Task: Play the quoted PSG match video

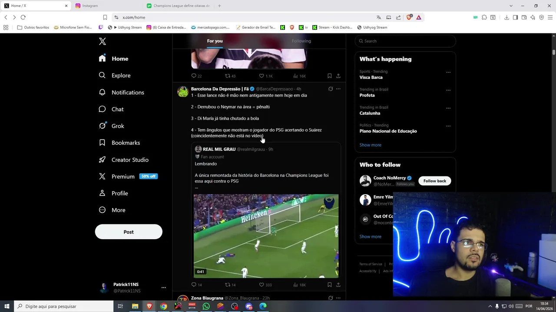Action: pyautogui.click(x=266, y=236)
